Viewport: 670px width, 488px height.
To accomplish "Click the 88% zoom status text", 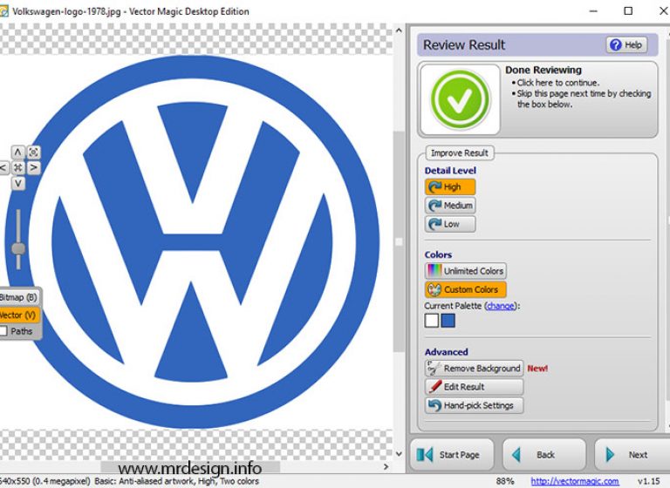I will [505, 481].
